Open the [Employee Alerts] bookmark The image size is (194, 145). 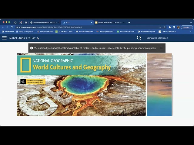pos(105,32)
